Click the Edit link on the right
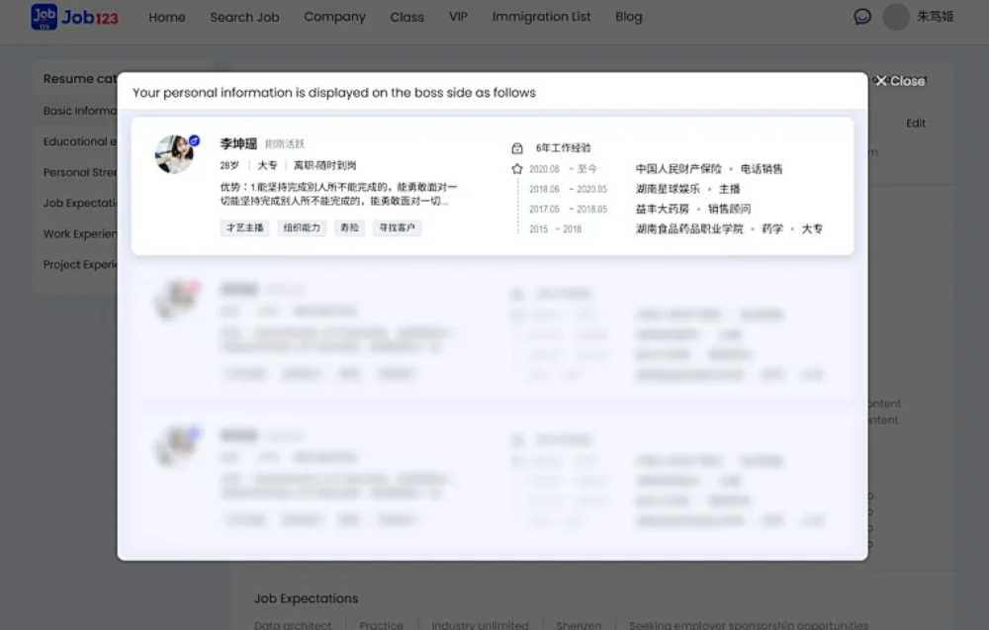989x630 pixels. coord(916,124)
